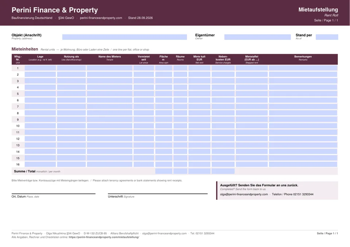Click the Mietstaffel field in row 9
350x247 pixels.
pos(252,119)
